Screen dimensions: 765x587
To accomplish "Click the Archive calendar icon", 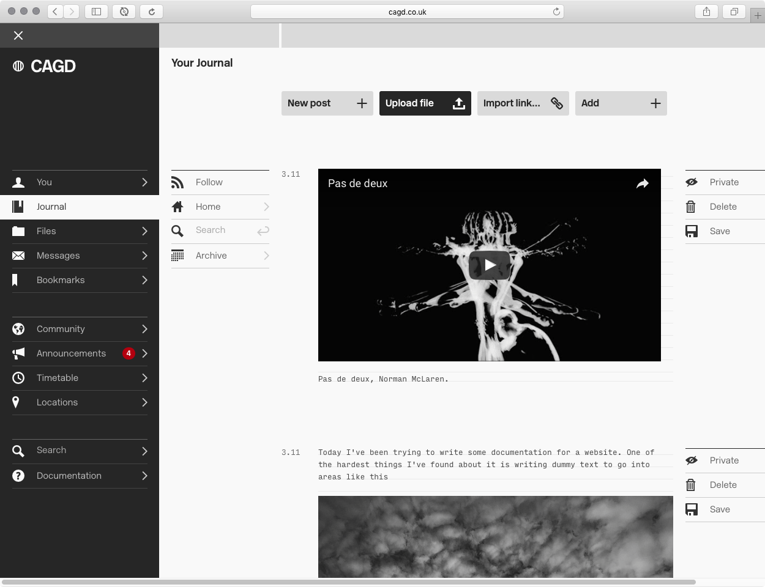I will click(177, 256).
